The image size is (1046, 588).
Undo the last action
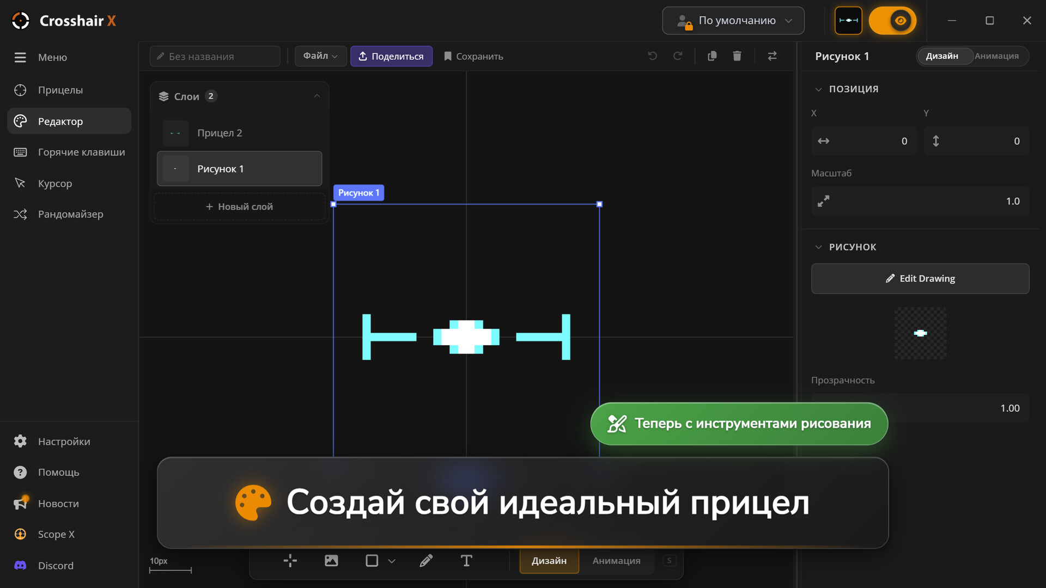pyautogui.click(x=652, y=56)
